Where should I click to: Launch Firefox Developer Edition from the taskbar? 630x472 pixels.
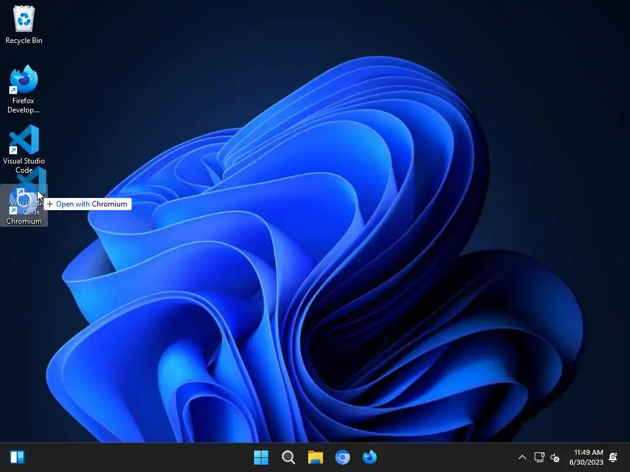(370, 457)
